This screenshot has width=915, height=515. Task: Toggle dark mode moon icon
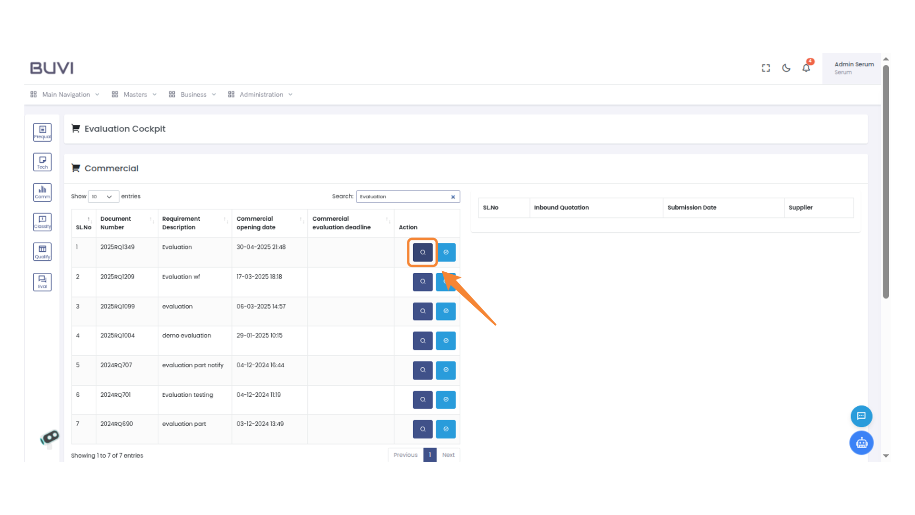click(786, 68)
